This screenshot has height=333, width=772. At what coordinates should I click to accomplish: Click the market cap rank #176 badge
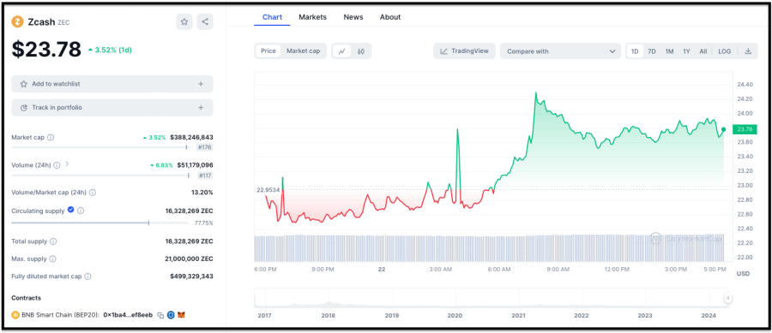[x=205, y=147]
